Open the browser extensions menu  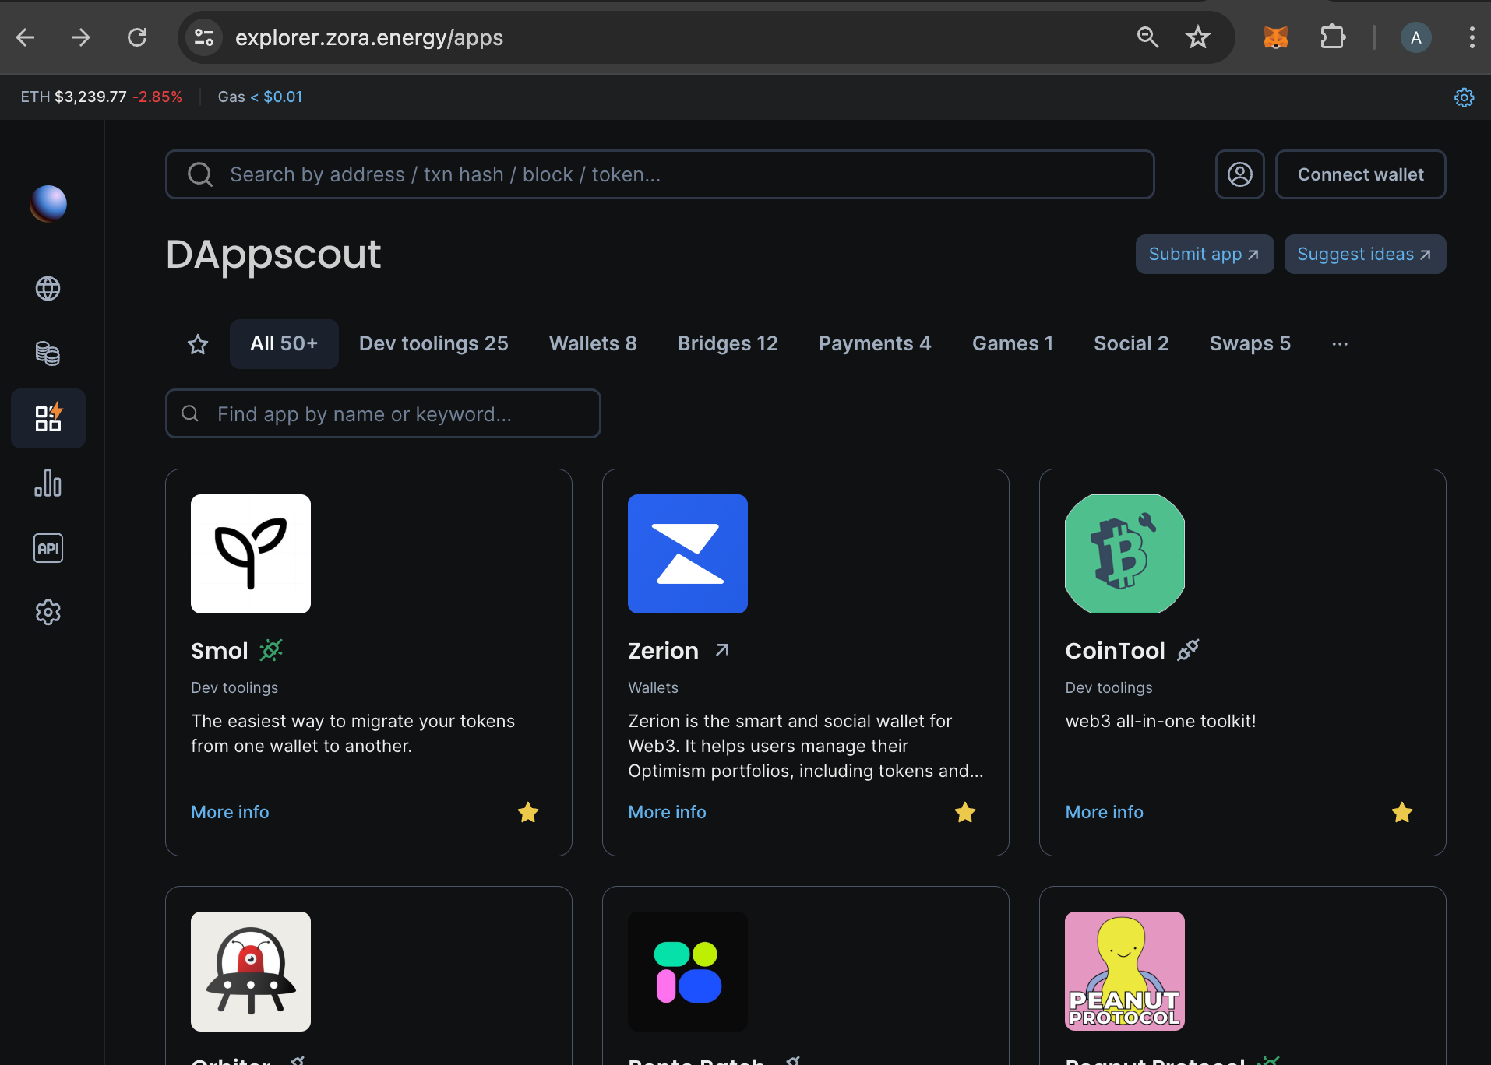(1333, 37)
